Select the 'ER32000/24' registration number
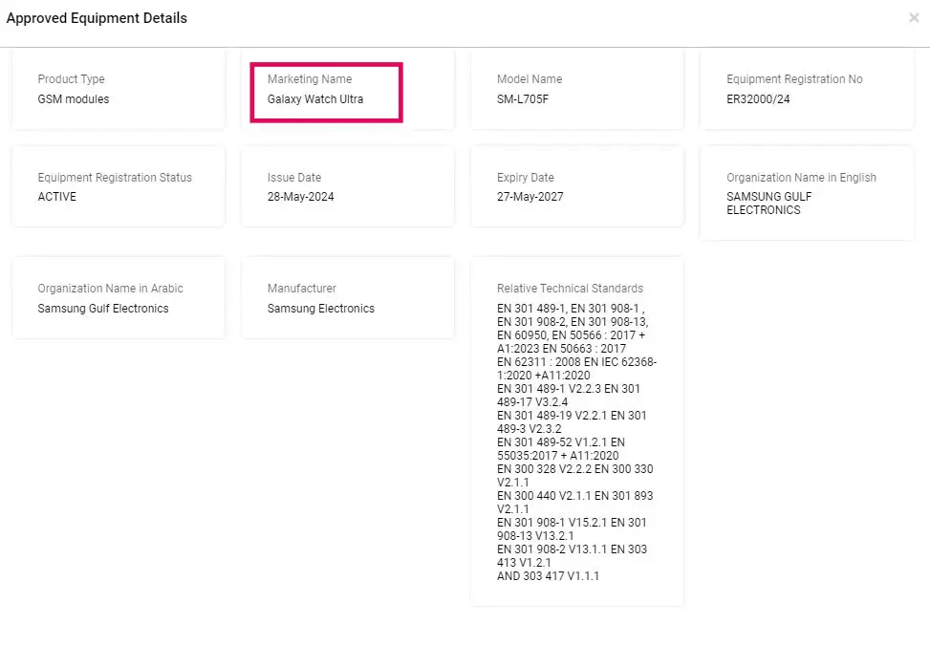Image resolution: width=930 pixels, height=646 pixels. tap(759, 99)
